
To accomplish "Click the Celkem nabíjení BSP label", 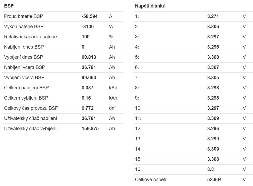I will (x=26, y=88).
